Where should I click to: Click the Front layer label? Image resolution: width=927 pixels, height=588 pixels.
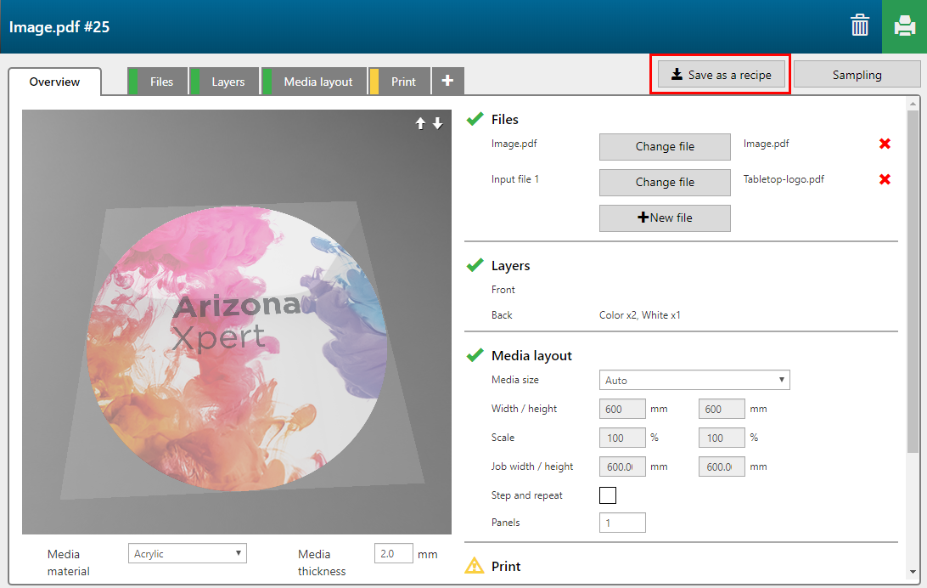pos(503,289)
